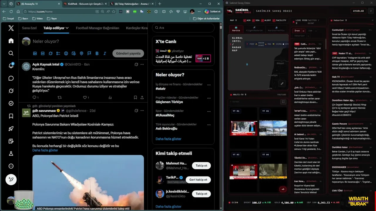The image size is (376, 211).
Task: Click the browser refresh button
Action: point(11,11)
